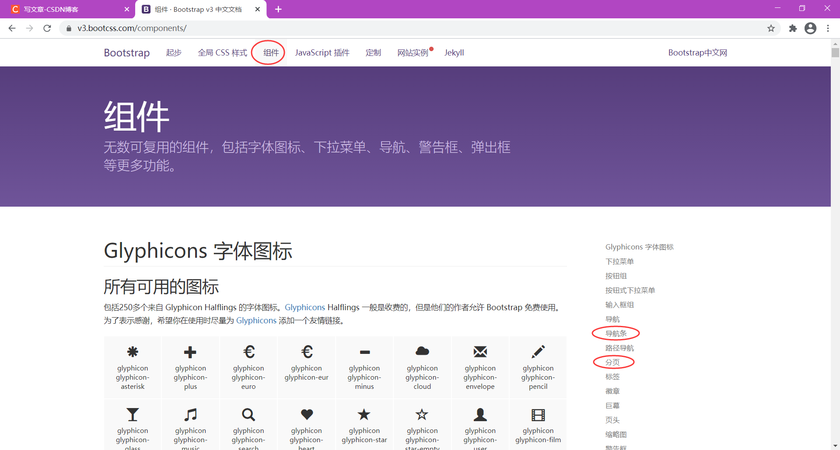
Task: Click the glyphicon-search magnifier icon
Action: click(248, 414)
